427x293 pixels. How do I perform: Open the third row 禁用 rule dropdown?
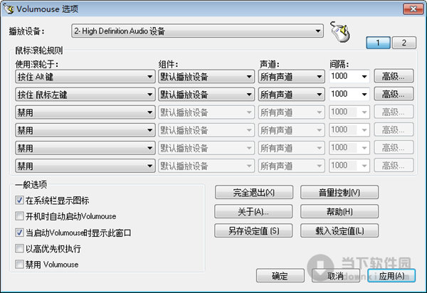[x=85, y=112]
